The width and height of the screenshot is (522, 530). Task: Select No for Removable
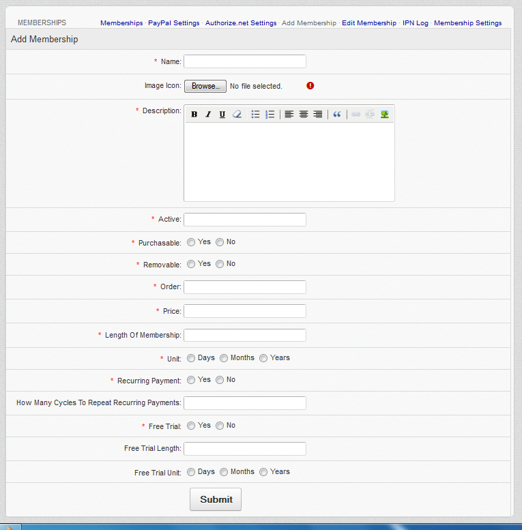tap(220, 264)
